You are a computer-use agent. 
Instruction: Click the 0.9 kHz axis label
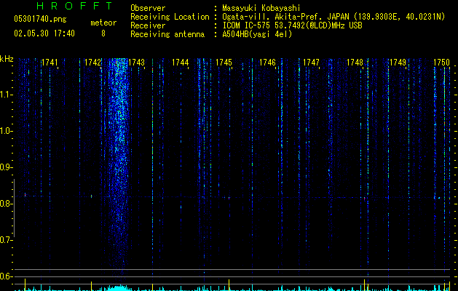(7, 167)
